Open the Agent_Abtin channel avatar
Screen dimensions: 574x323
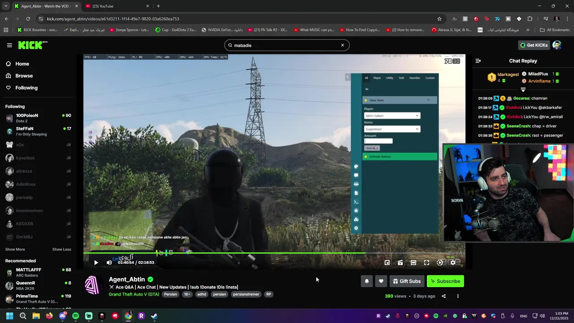click(x=93, y=285)
